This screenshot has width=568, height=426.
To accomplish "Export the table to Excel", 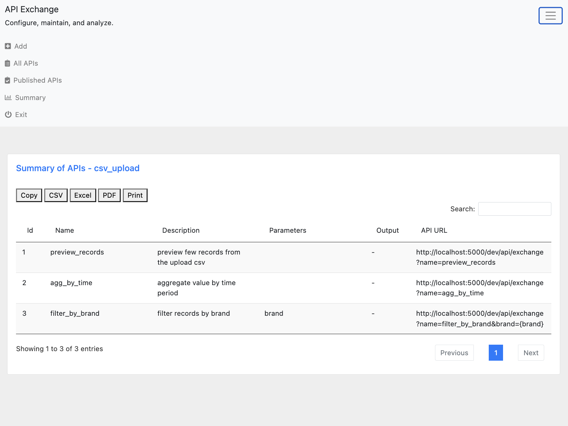I will pyautogui.click(x=83, y=195).
